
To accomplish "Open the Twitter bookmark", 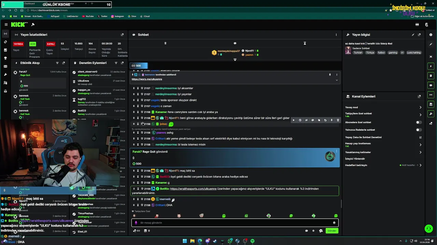I will coord(102,16).
